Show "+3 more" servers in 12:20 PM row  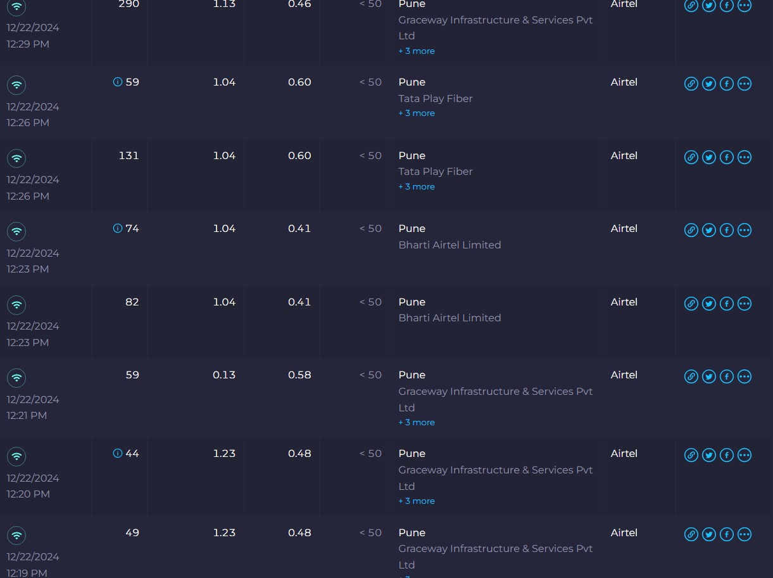(x=417, y=501)
